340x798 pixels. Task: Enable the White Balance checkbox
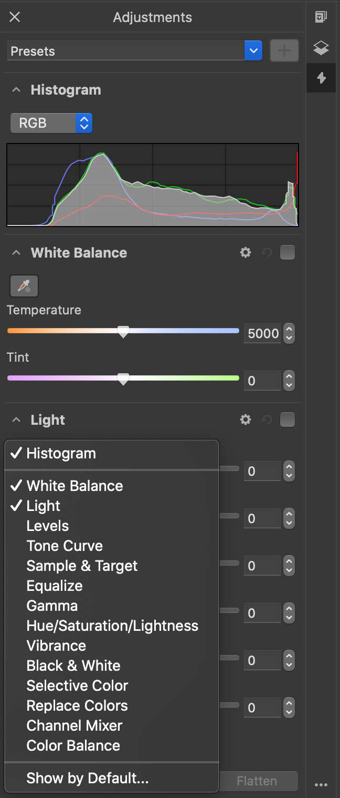click(288, 253)
